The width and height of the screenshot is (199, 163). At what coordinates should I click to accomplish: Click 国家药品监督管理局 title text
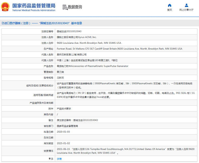point(34,6)
